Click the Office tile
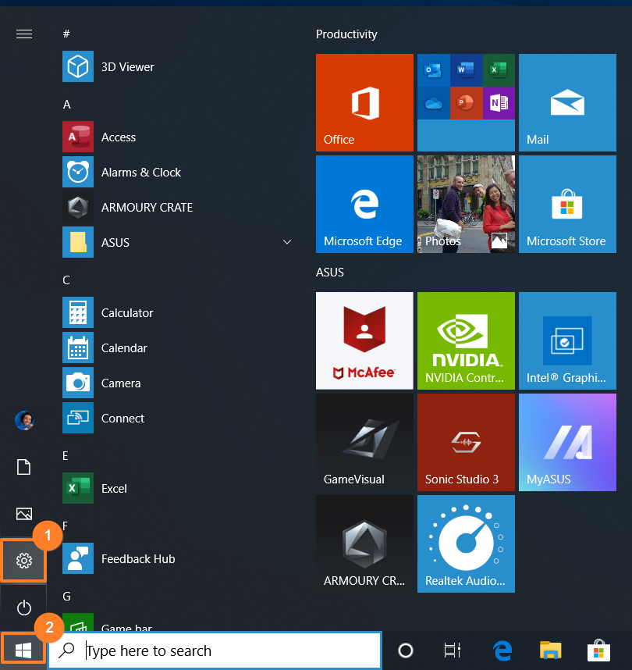The height and width of the screenshot is (670, 632). [x=364, y=102]
